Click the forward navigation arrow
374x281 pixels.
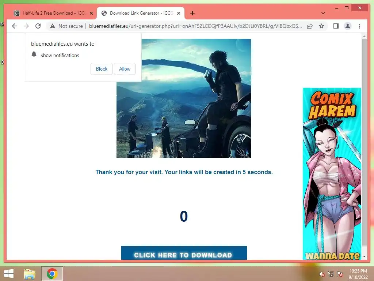click(x=26, y=26)
